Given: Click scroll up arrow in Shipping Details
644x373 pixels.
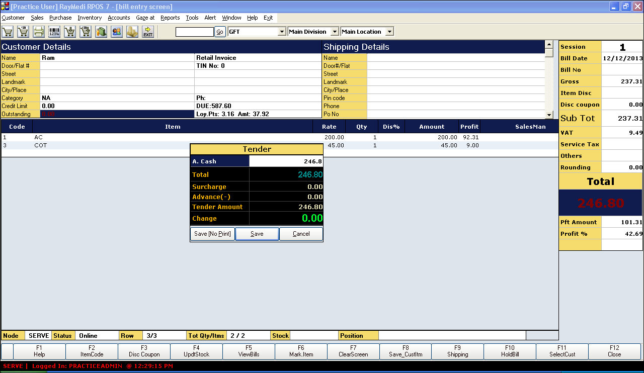Looking at the screenshot, I should (549, 45).
